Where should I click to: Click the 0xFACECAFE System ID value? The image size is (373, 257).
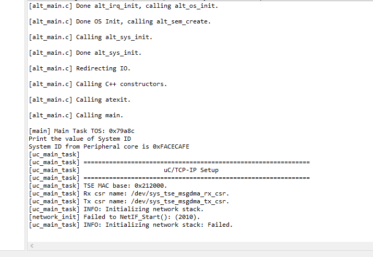click(x=171, y=146)
